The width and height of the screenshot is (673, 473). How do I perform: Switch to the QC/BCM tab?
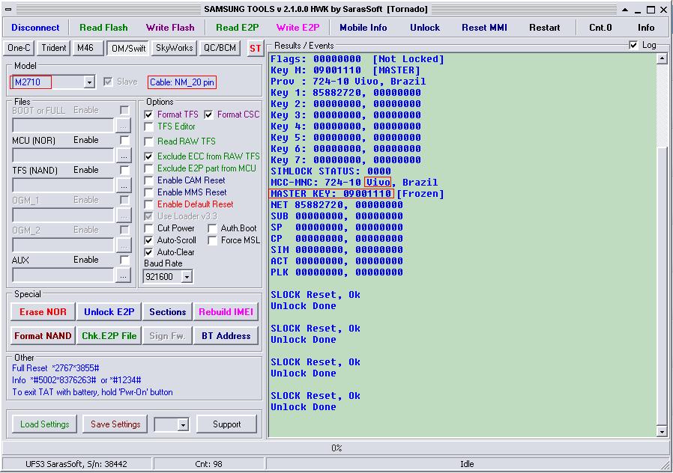[x=220, y=48]
